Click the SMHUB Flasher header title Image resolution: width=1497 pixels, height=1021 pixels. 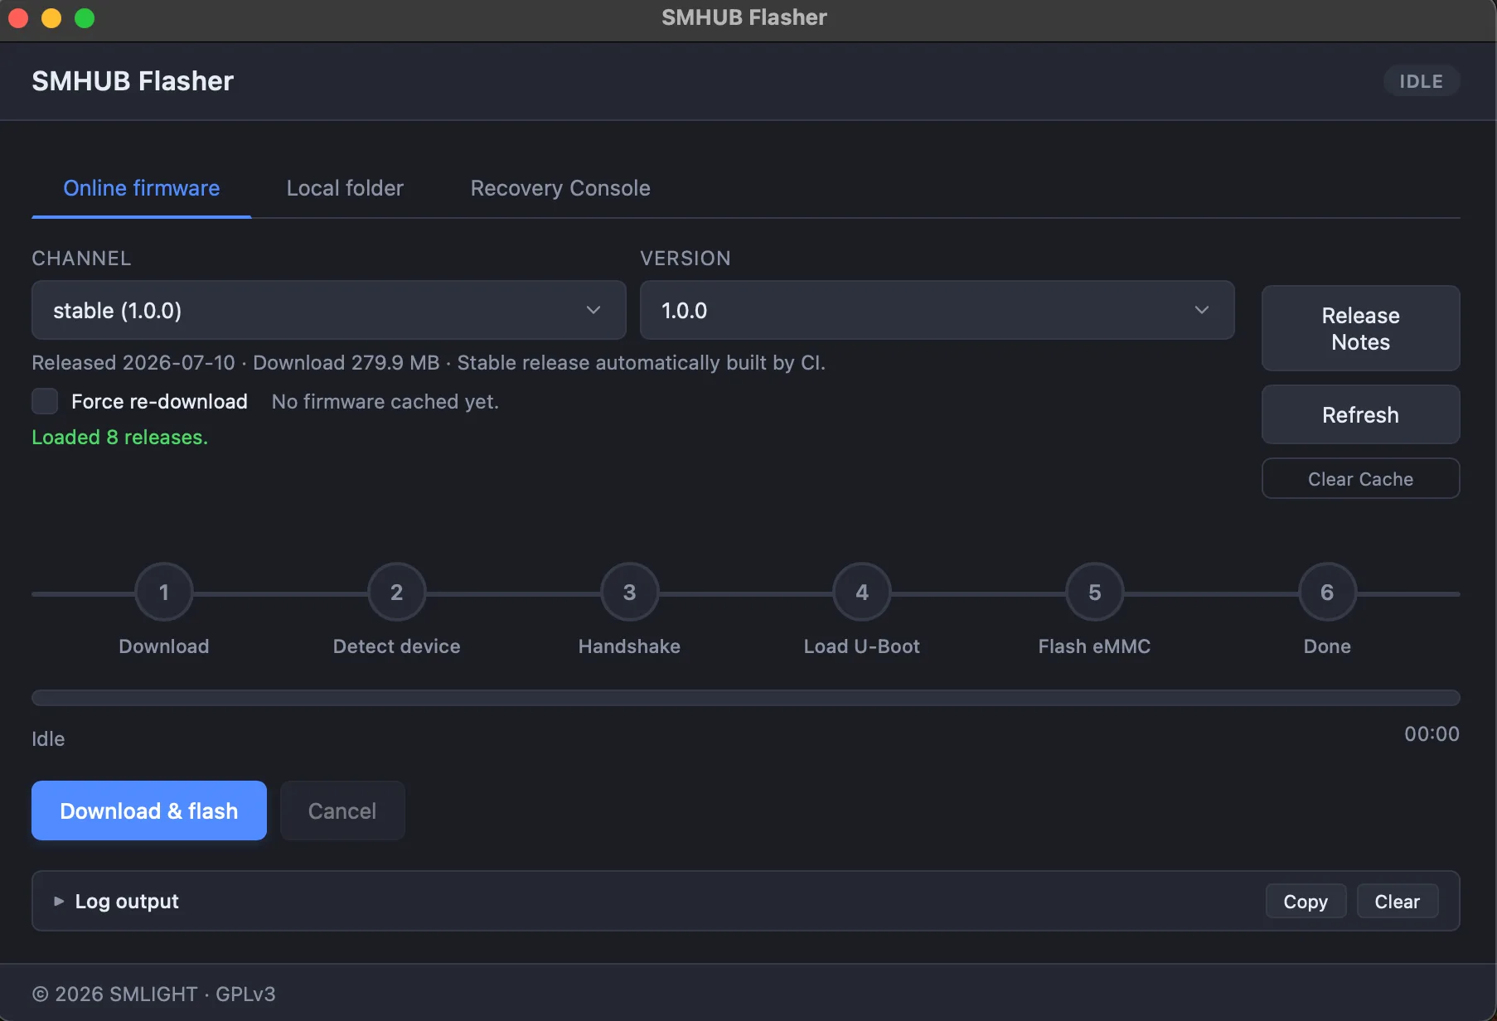pos(133,81)
